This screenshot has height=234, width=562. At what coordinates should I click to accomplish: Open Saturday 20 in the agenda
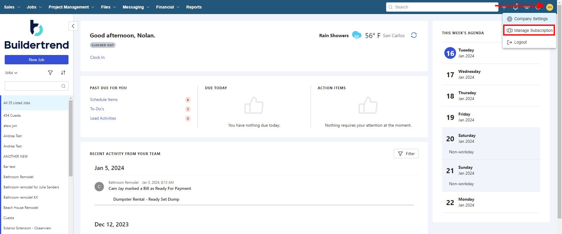[x=491, y=144]
